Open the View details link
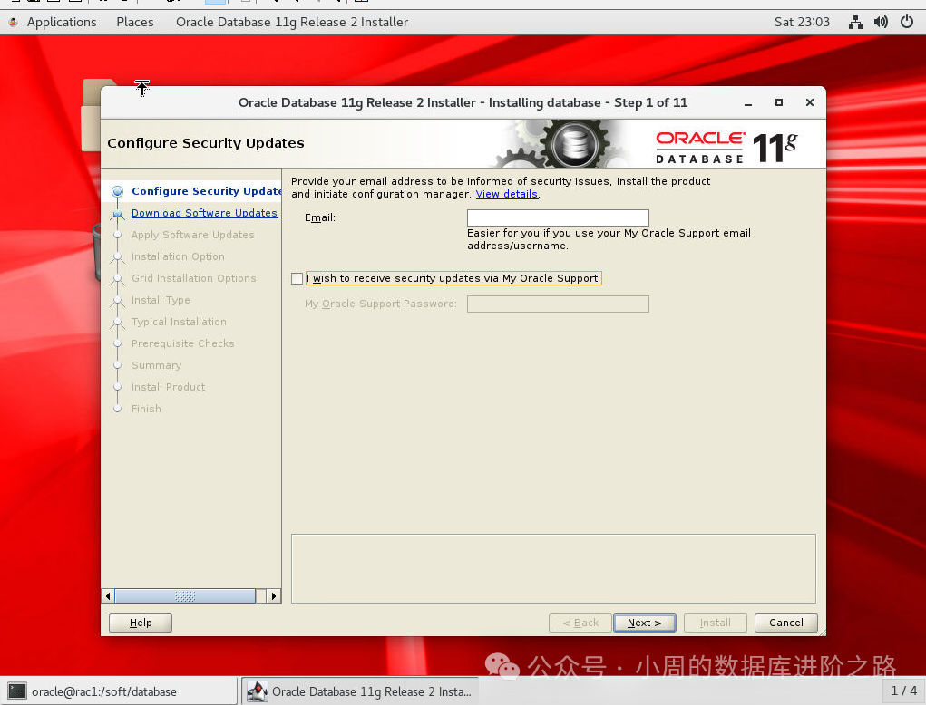926x705 pixels. 507,194
